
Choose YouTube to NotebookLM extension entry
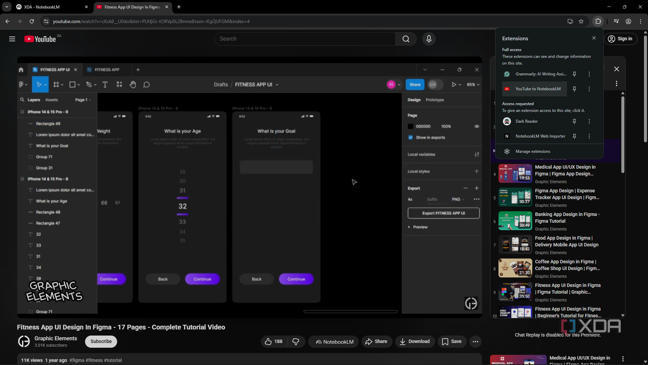coord(535,89)
